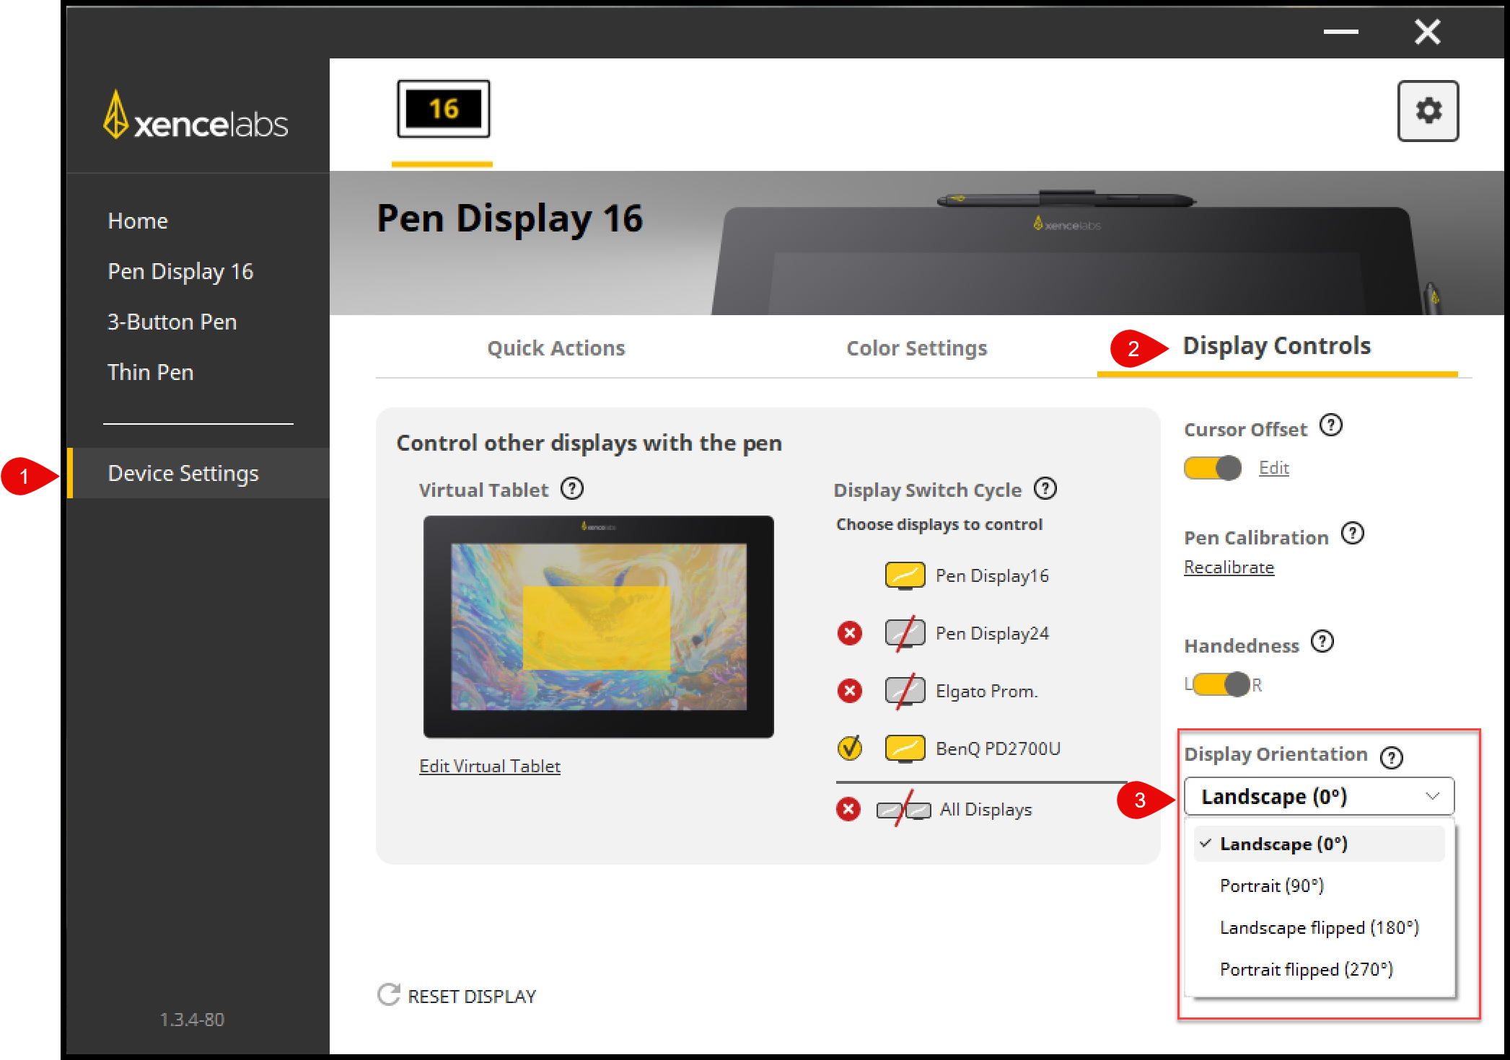Click Virtual Tablet help question mark icon
This screenshot has width=1510, height=1060.
[x=572, y=489]
